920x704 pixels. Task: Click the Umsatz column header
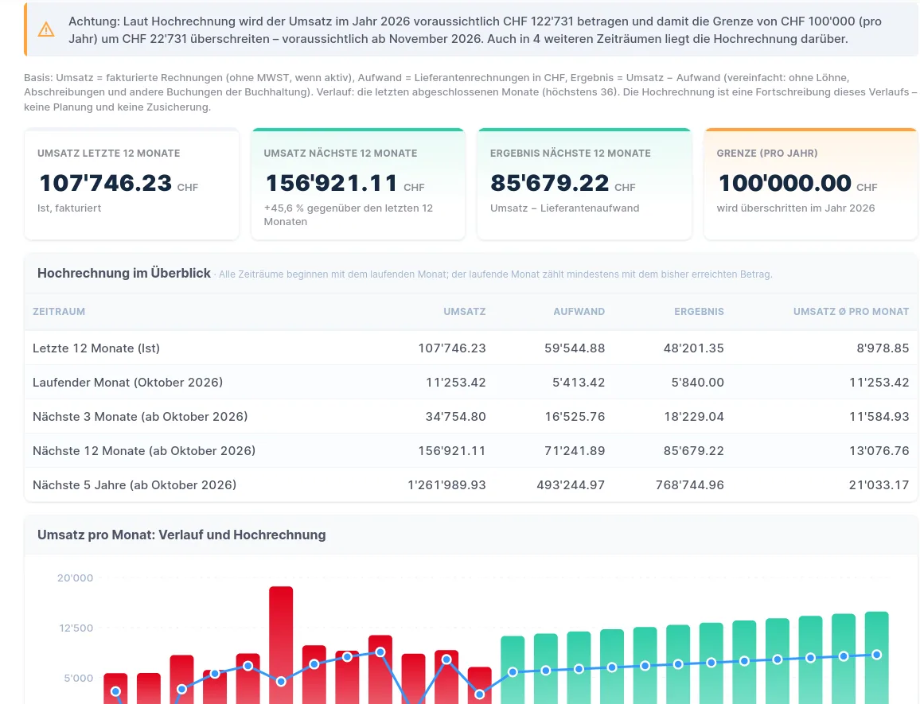465,312
